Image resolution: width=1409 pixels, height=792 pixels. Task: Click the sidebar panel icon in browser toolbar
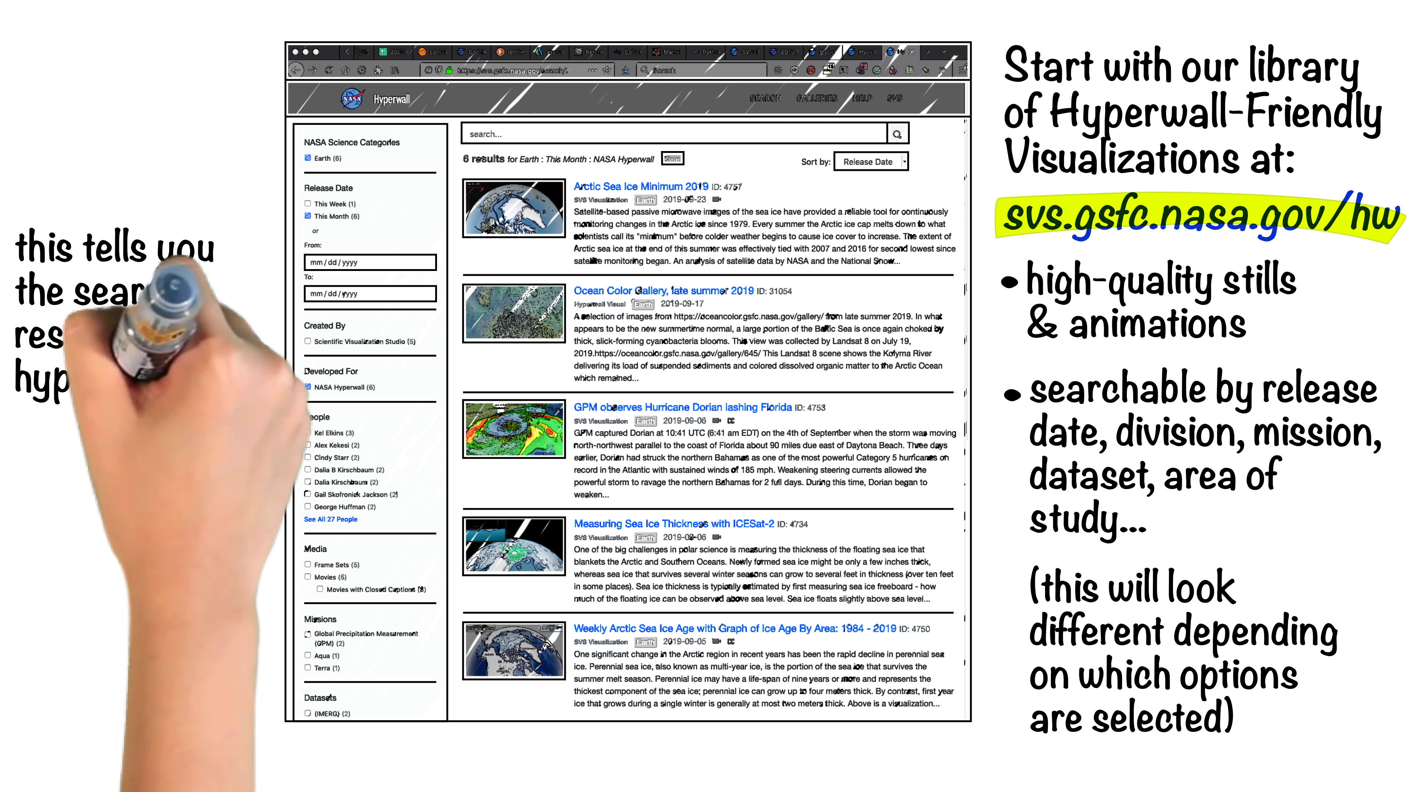(x=844, y=70)
